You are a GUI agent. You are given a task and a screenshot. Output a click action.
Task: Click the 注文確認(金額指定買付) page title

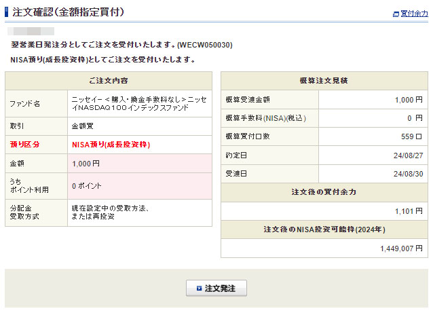pos(68,12)
